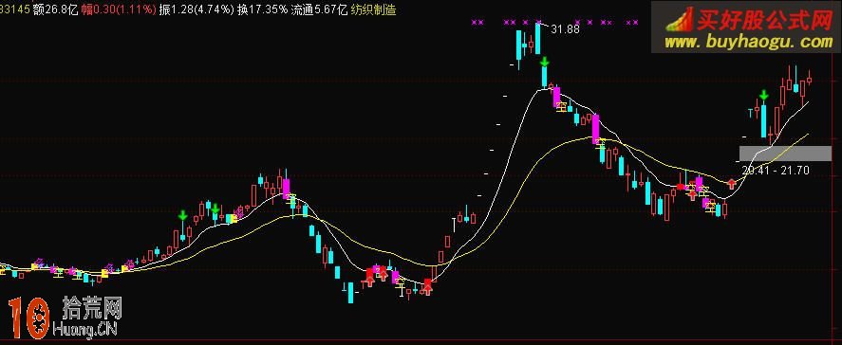Click the 换17.35% turnover rate text
This screenshot has width=842, height=345.
(x=262, y=9)
